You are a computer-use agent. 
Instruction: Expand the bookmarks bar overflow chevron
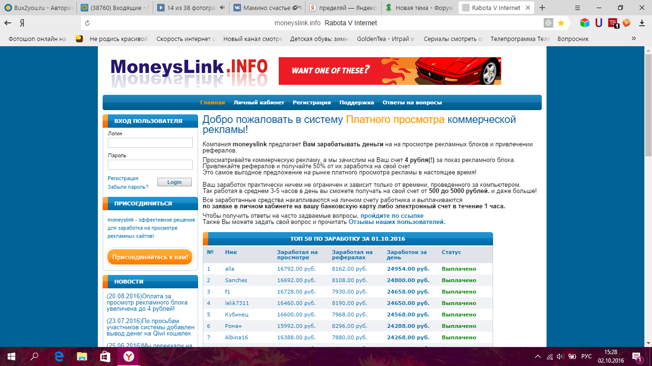point(634,39)
